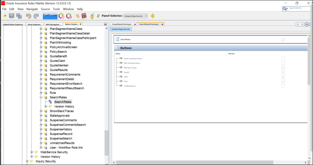Click the green refresh arrows icon
The image size is (313, 165).
click(98, 16)
